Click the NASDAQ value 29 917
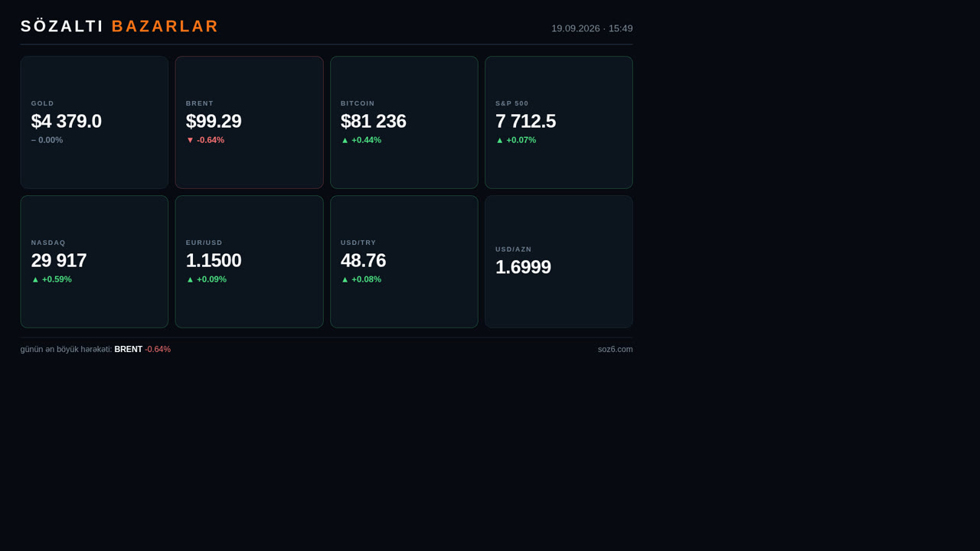The height and width of the screenshot is (551, 980). 59,260
